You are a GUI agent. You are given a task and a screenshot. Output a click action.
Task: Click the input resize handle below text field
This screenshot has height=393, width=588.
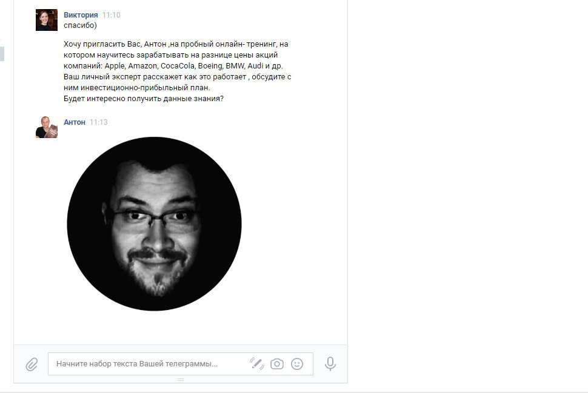(x=181, y=380)
